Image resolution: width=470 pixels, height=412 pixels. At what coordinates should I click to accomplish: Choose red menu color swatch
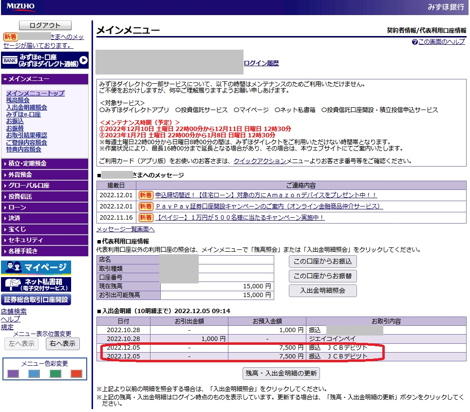(x=76, y=374)
